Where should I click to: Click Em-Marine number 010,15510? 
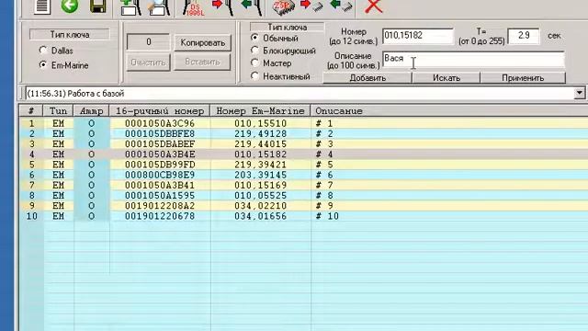(x=260, y=123)
